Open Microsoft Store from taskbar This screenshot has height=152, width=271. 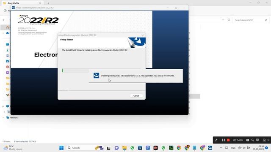point(140,148)
